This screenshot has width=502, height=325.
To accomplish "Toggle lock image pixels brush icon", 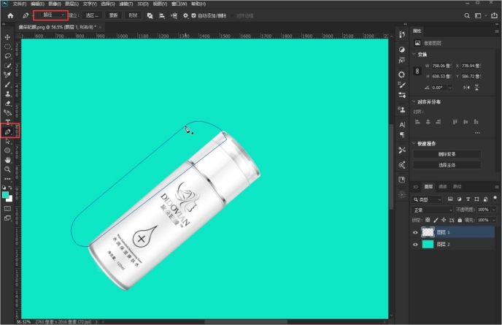I will coord(436,220).
